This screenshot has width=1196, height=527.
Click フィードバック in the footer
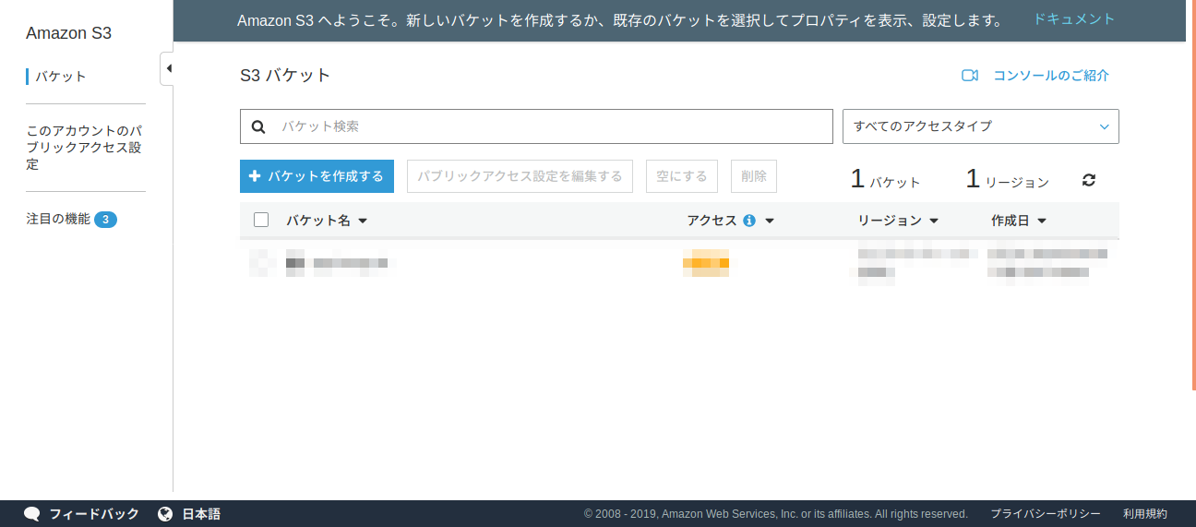pyautogui.click(x=94, y=514)
